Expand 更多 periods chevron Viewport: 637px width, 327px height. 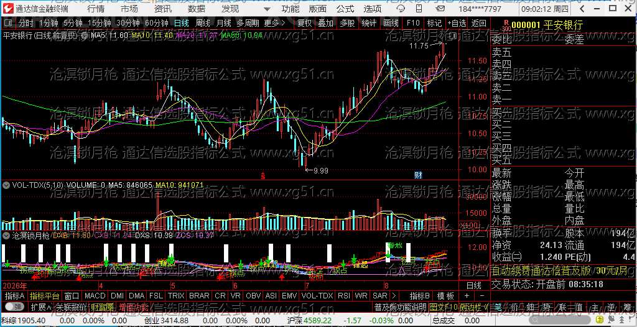click(x=283, y=23)
